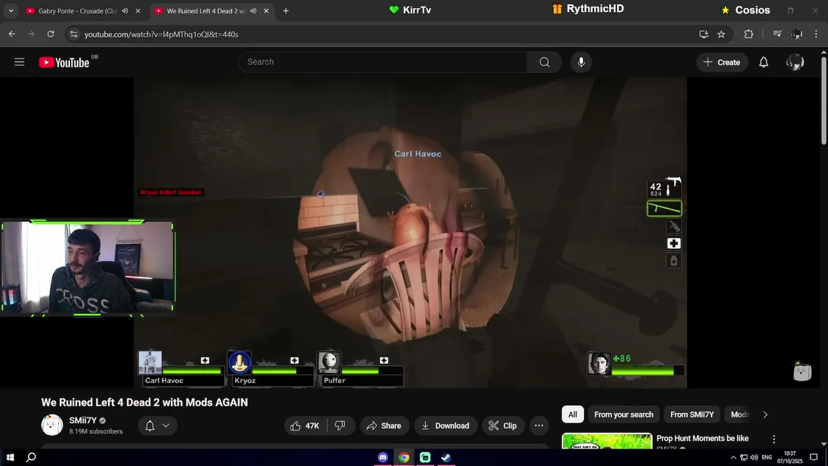Reload the page

coord(50,34)
